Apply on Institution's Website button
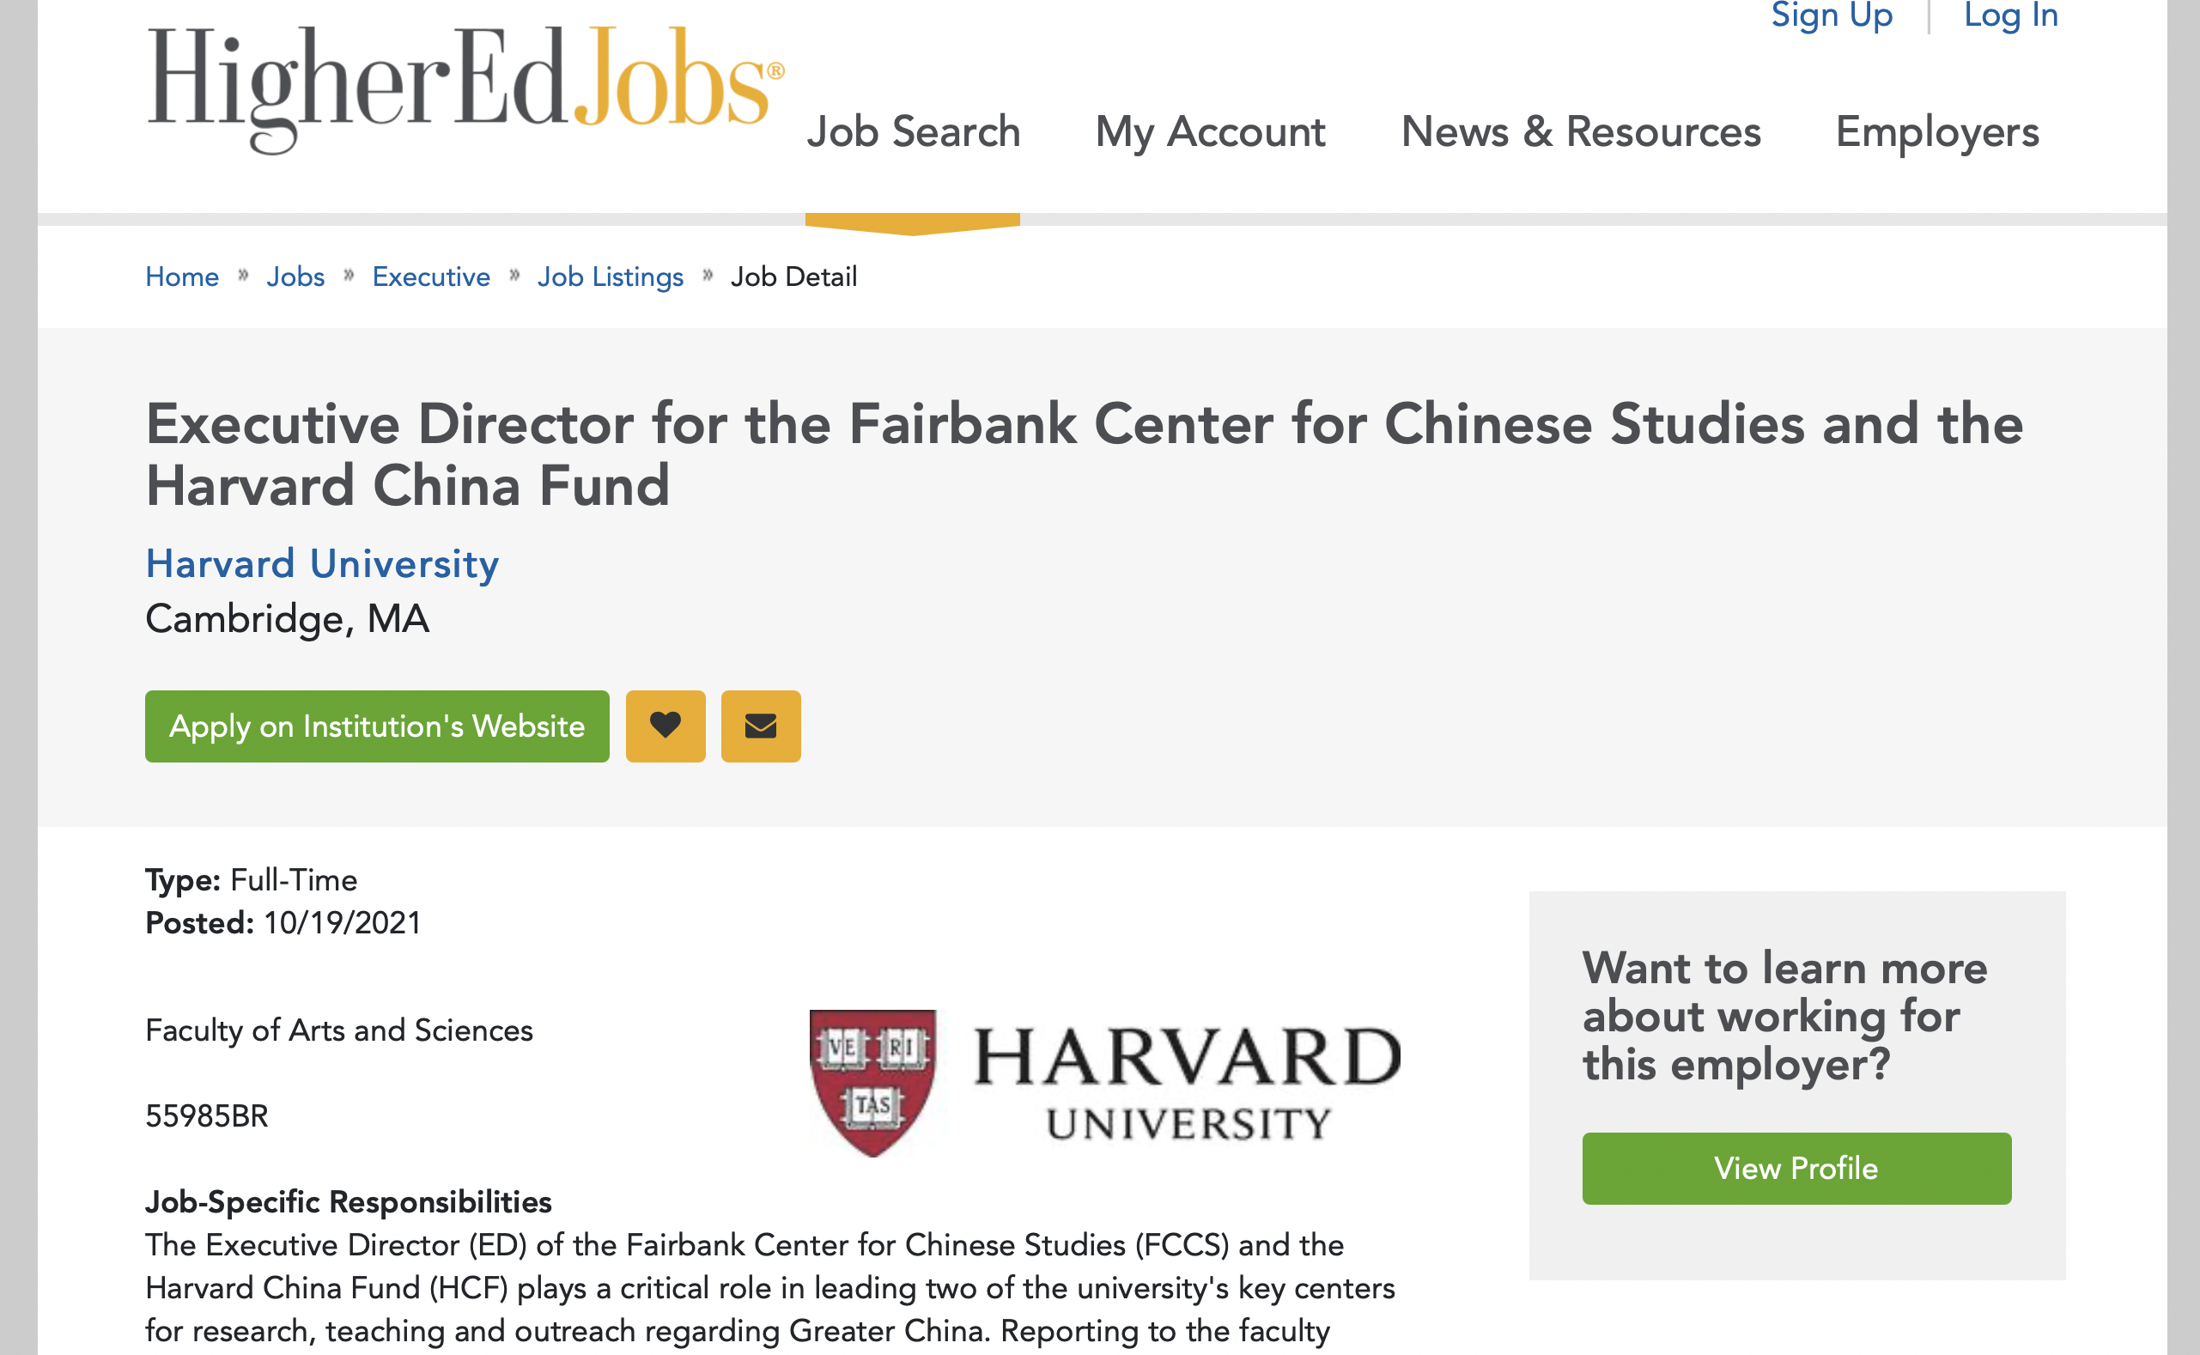2200x1355 pixels. (377, 726)
